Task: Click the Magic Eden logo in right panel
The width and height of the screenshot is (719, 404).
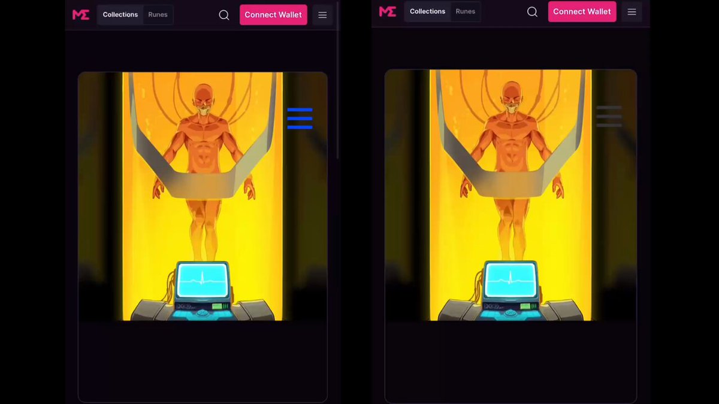Action: (388, 11)
